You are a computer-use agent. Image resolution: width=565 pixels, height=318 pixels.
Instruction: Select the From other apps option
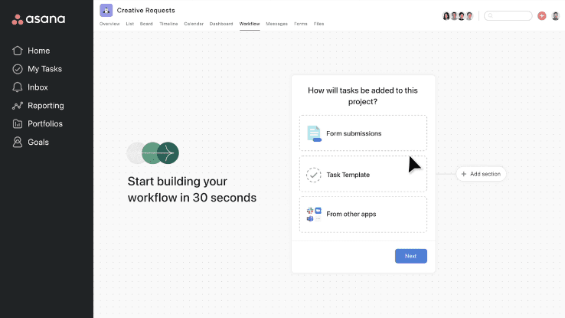pos(363,215)
